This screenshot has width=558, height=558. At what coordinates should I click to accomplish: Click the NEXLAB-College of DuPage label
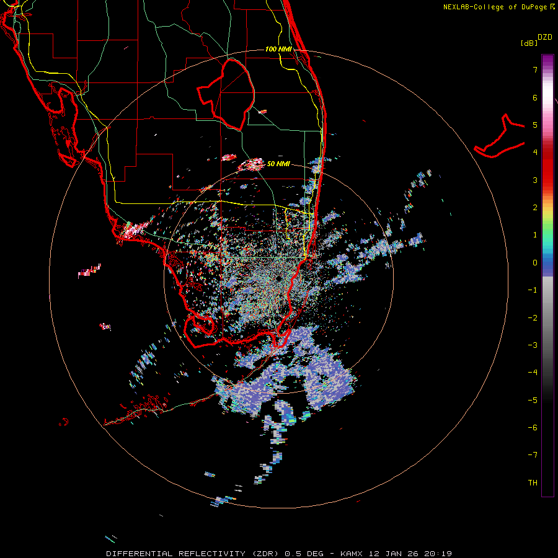[498, 7]
